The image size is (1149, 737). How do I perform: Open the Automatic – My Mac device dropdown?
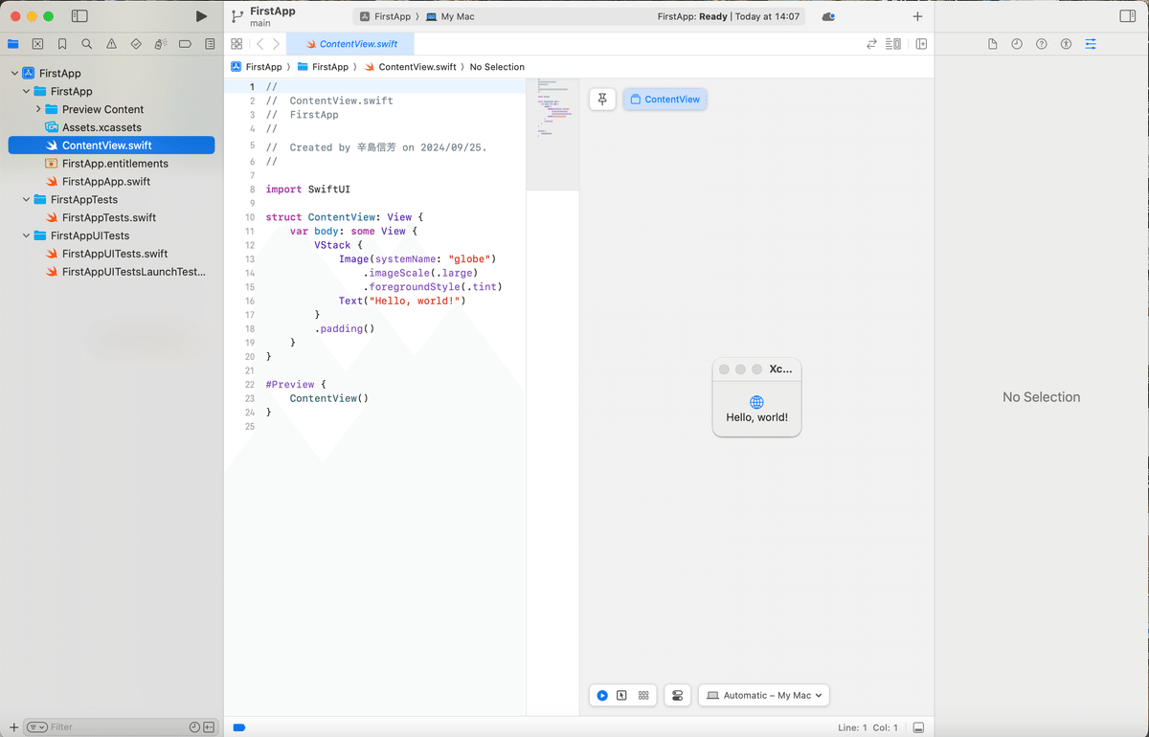point(764,695)
